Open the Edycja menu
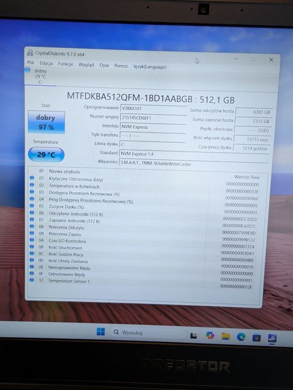 (x=46, y=63)
